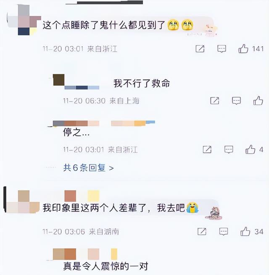Open the comment text '这个点睡除了鬼什么都见到了'
269x275 pixels.
click(104, 25)
